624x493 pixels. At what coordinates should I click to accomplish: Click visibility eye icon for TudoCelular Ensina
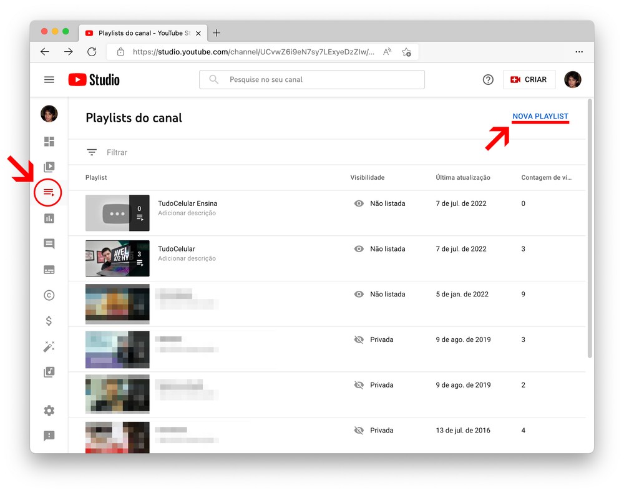pos(359,203)
